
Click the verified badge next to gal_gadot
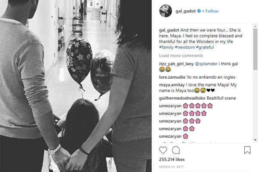199,11
